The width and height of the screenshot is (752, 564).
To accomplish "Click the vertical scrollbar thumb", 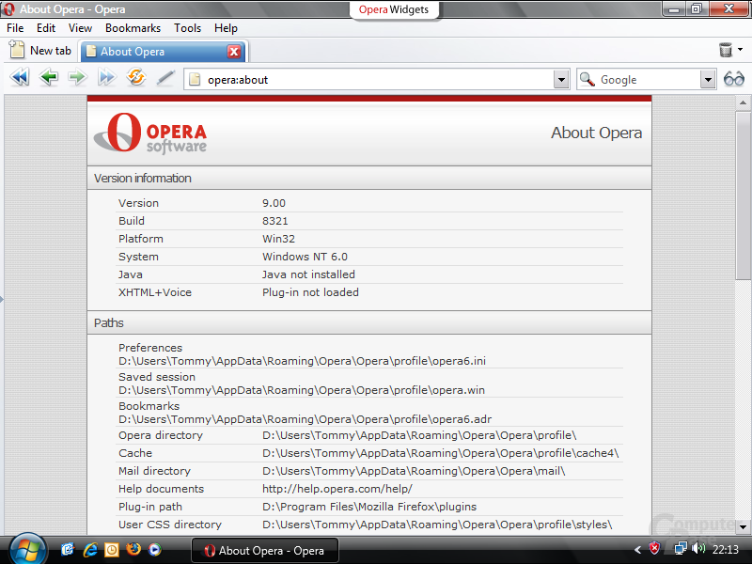I will click(x=743, y=196).
